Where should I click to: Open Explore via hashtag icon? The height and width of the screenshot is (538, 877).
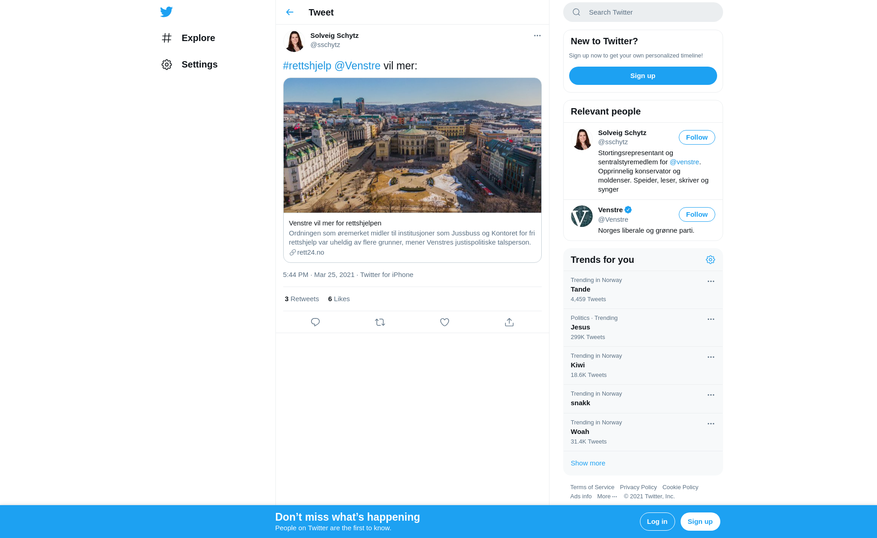pyautogui.click(x=167, y=38)
